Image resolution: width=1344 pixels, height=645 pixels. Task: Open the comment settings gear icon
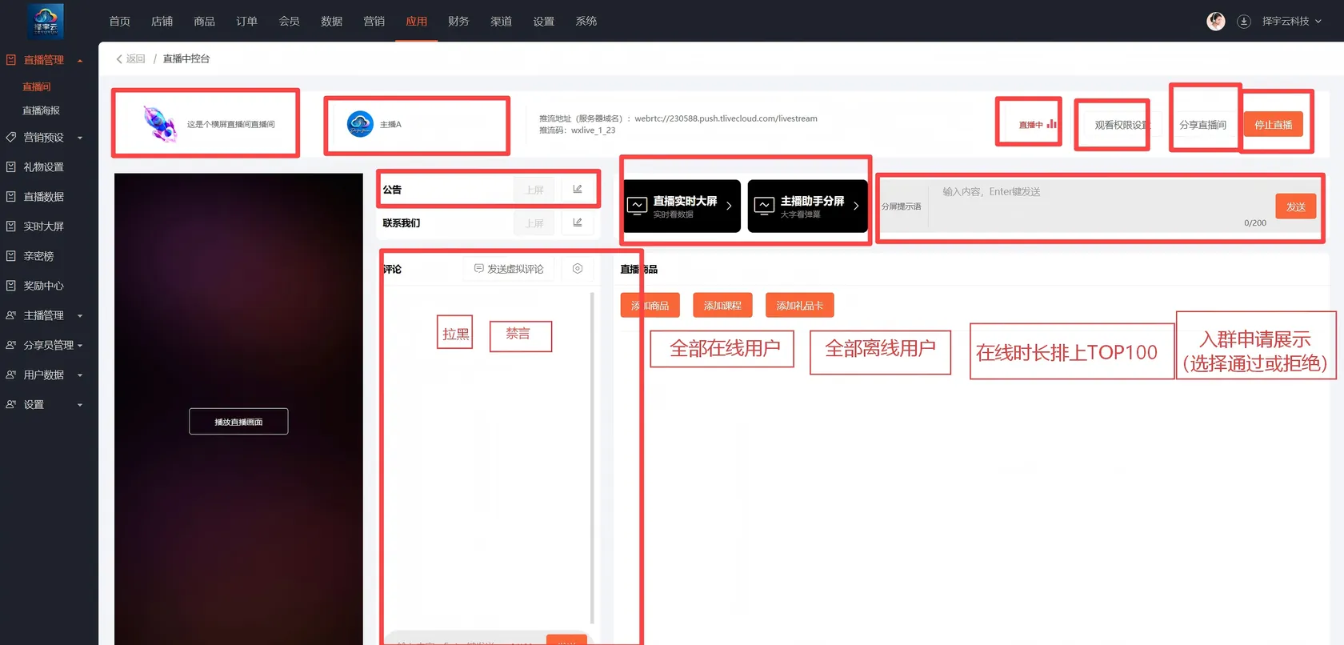click(578, 269)
